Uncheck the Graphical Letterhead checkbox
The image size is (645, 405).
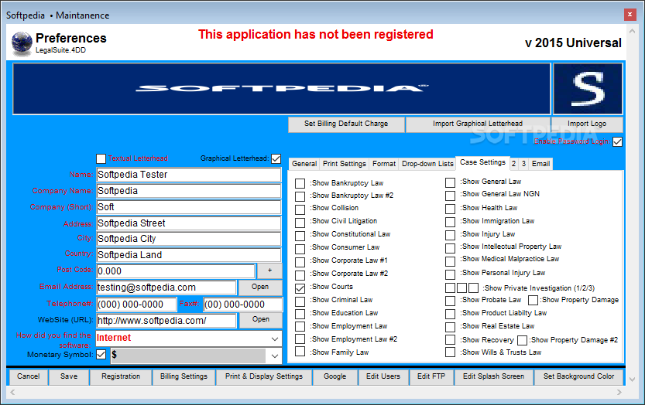(x=276, y=158)
